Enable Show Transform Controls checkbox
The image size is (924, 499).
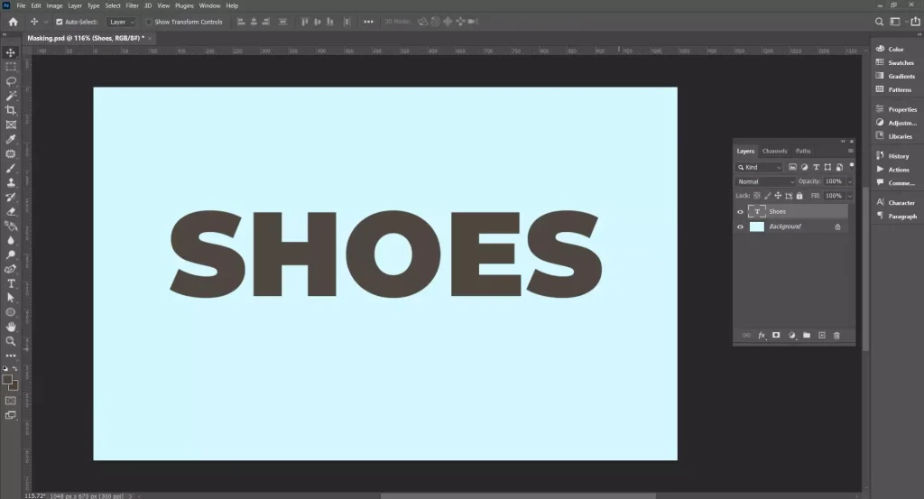149,22
